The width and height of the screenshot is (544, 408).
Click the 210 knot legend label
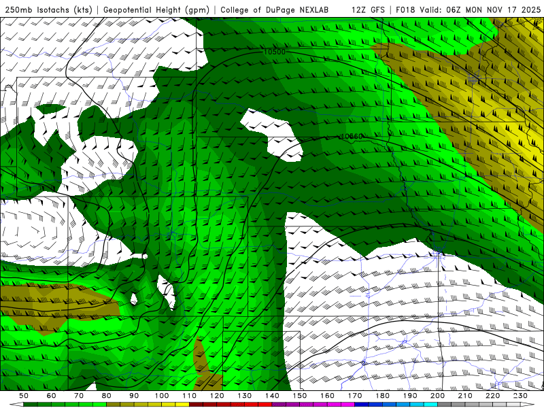pyautogui.click(x=465, y=396)
